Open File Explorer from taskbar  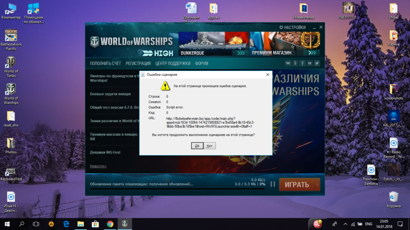pyautogui.click(x=80, y=224)
